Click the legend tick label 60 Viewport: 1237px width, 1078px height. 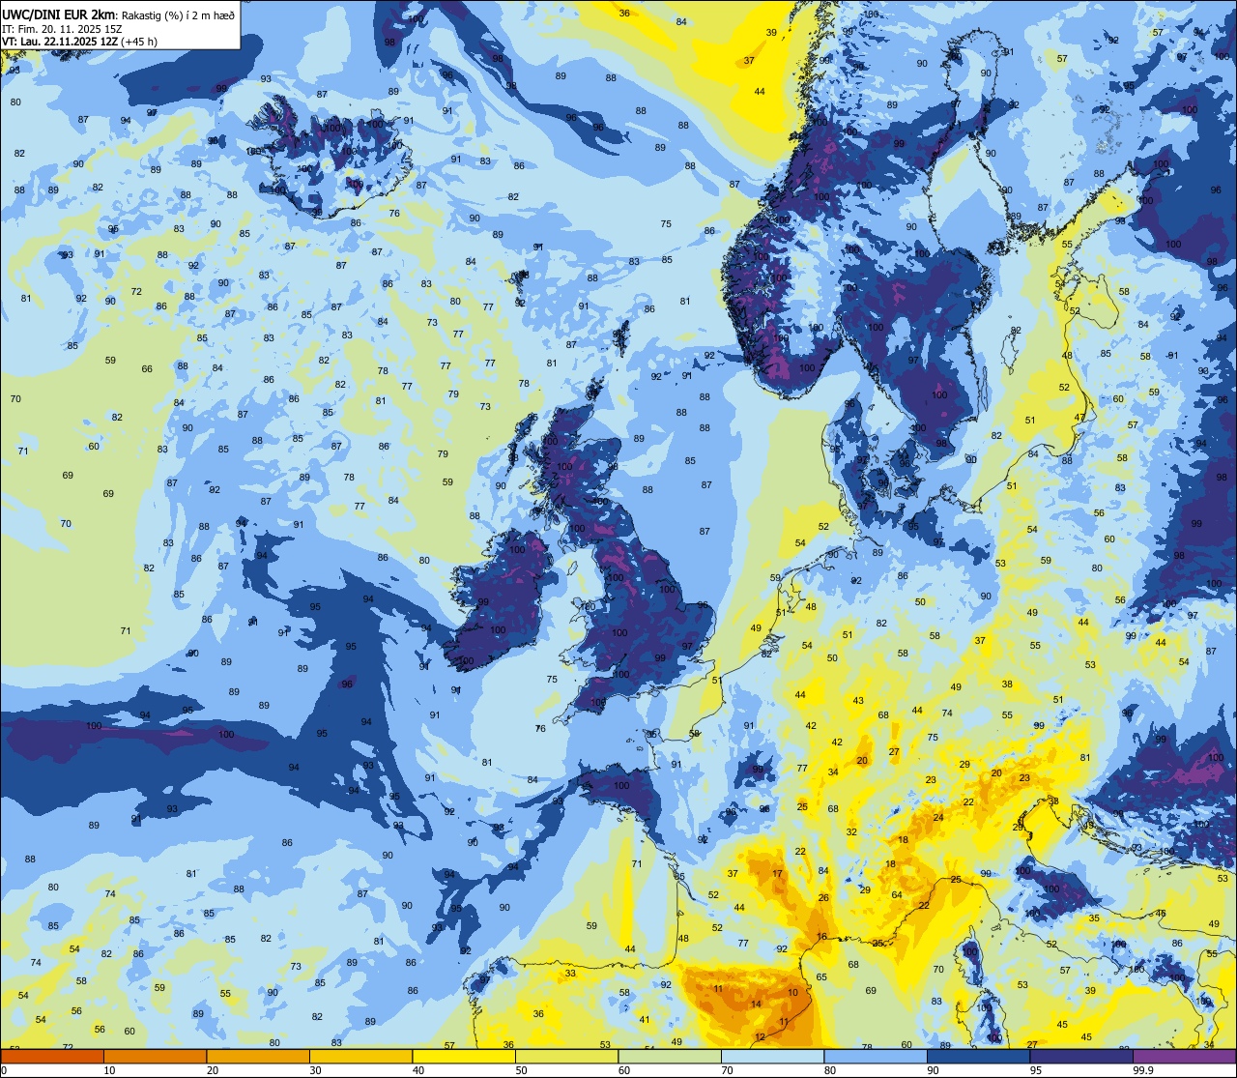(x=624, y=1070)
